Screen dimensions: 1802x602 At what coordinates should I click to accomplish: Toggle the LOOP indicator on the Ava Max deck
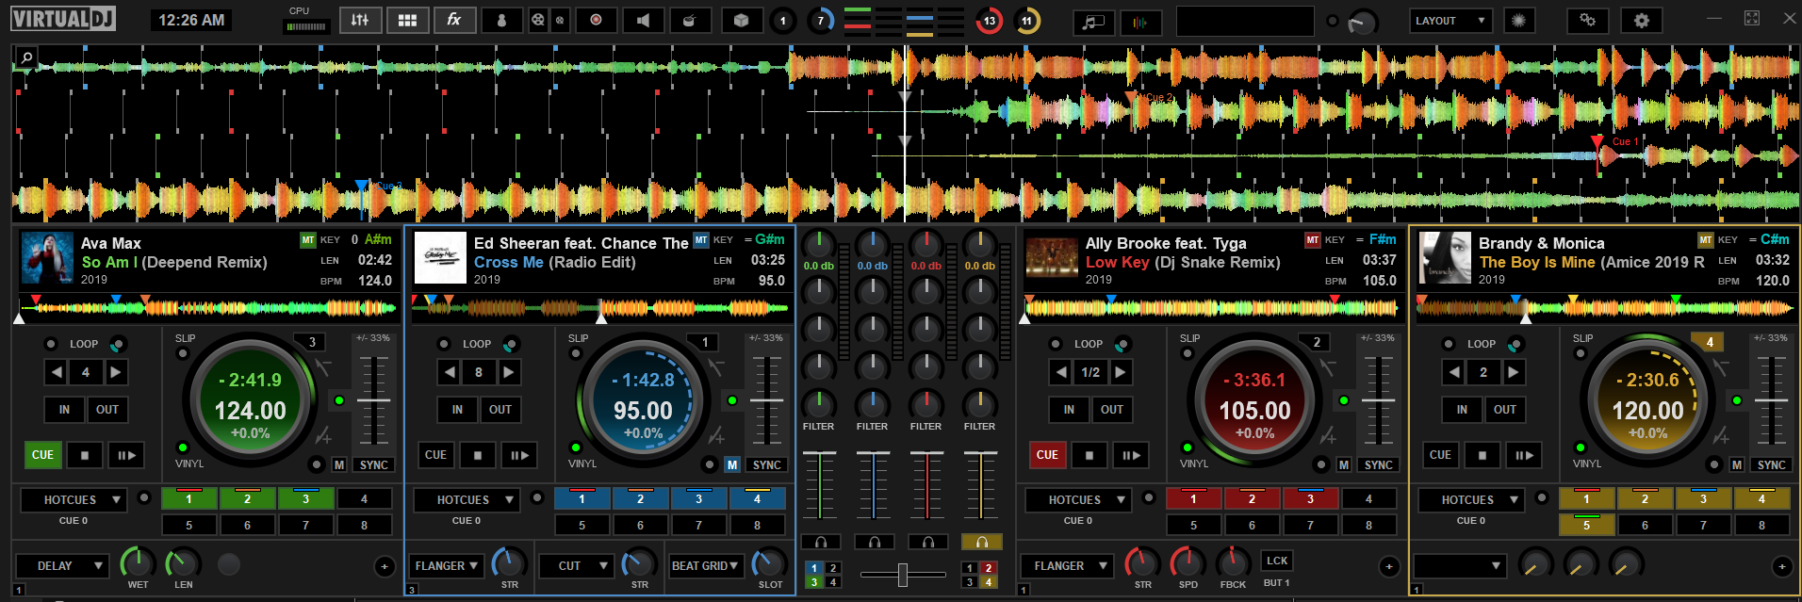coord(51,344)
